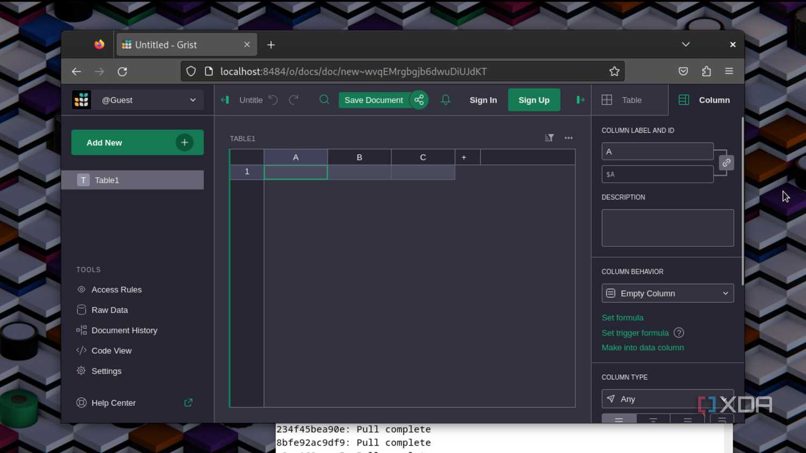Image resolution: width=806 pixels, height=453 pixels.
Task: Switch to the Table tab
Action: coord(629,100)
